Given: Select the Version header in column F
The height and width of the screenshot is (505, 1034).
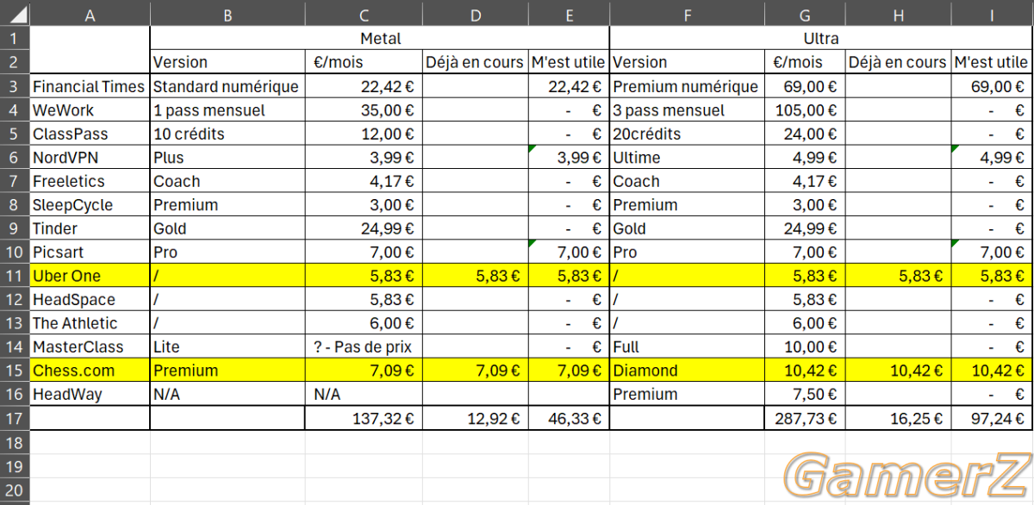Looking at the screenshot, I should [x=687, y=63].
